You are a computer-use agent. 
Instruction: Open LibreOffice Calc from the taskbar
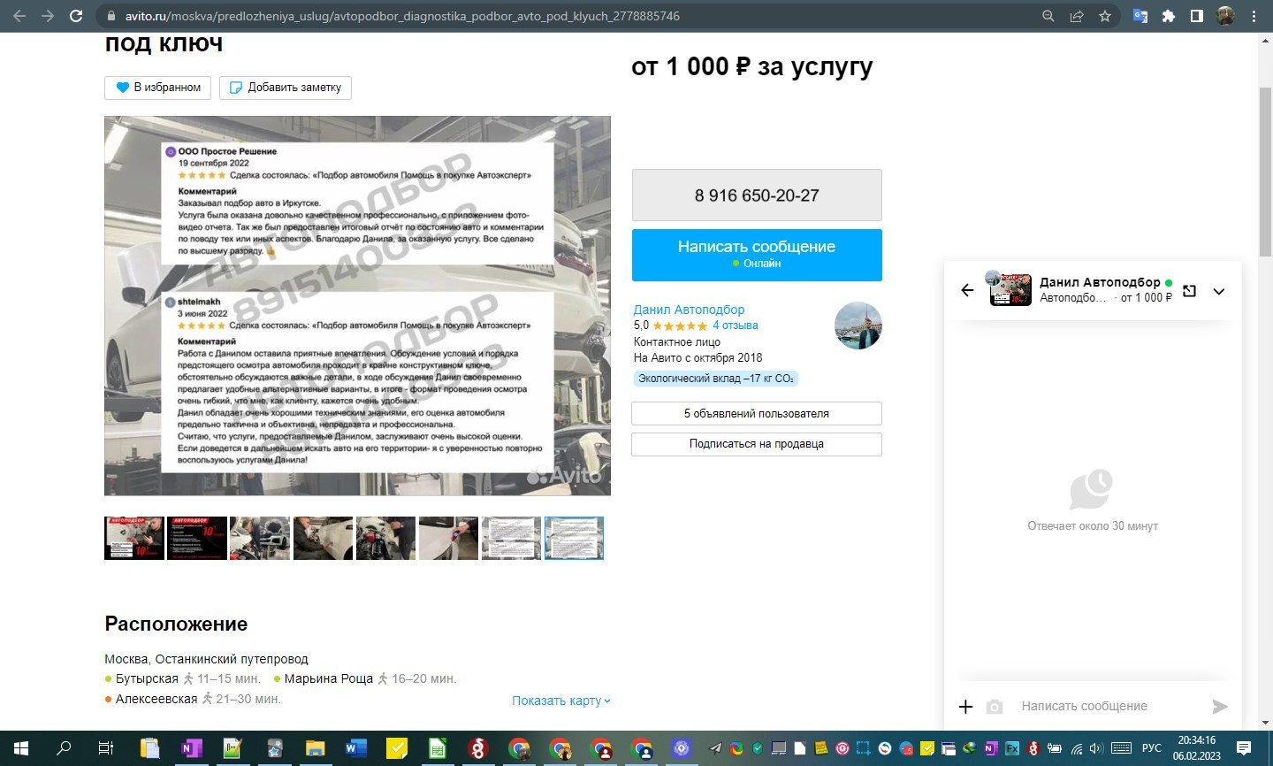click(x=438, y=748)
